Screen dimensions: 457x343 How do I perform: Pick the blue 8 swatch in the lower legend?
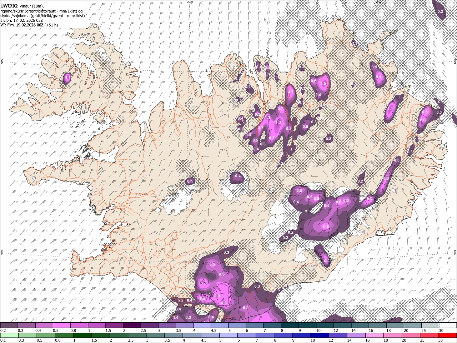[x=283, y=335]
